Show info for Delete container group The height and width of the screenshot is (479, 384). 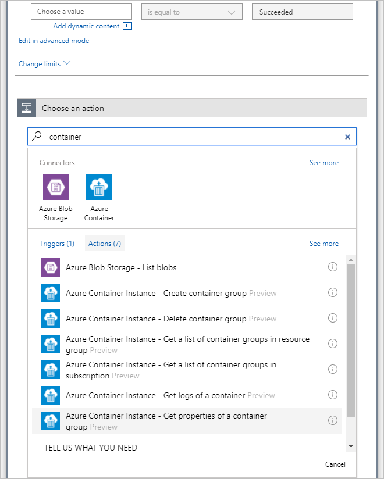(x=333, y=318)
